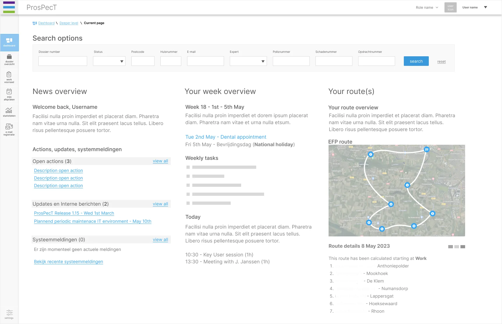Select the first route pagination indicator
The height and width of the screenshot is (324, 502).
451,247
